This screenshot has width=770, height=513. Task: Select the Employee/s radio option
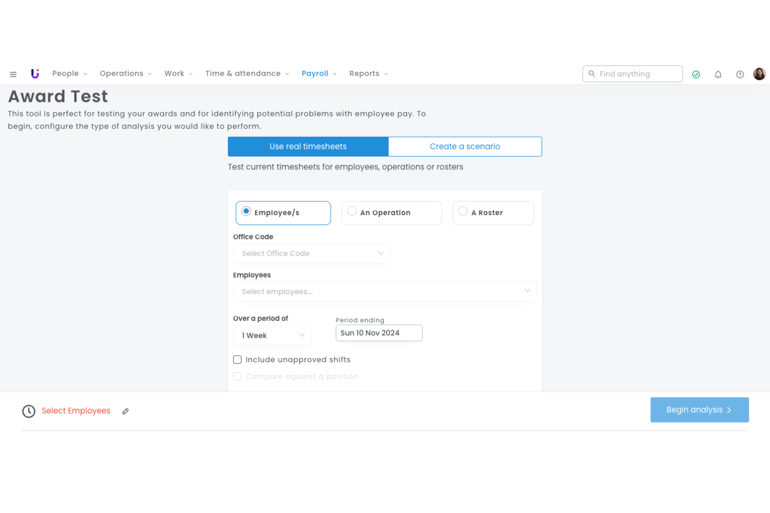(x=283, y=213)
